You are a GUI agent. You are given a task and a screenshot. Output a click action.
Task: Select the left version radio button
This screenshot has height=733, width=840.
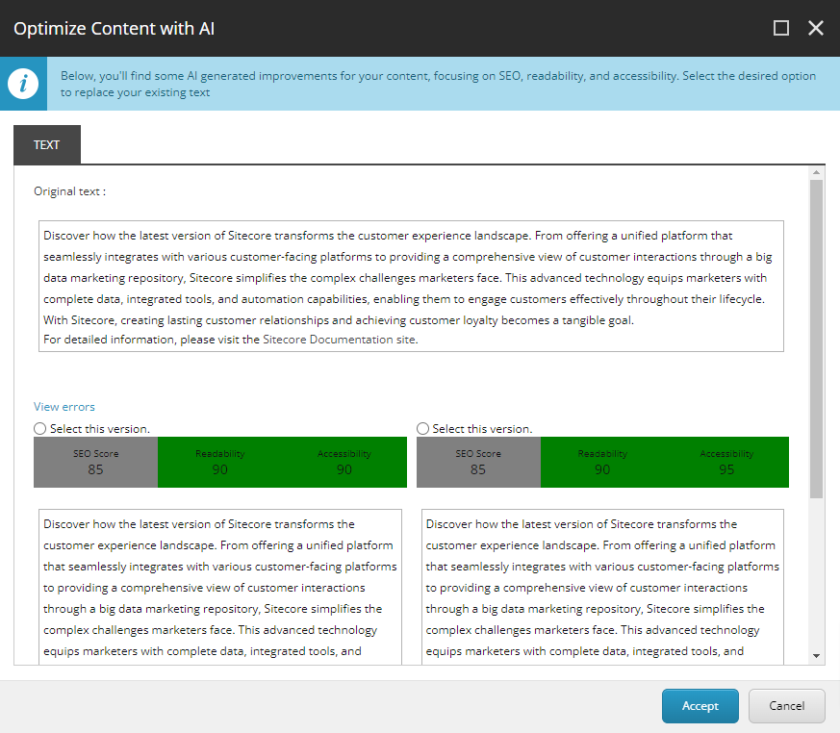tap(40, 429)
